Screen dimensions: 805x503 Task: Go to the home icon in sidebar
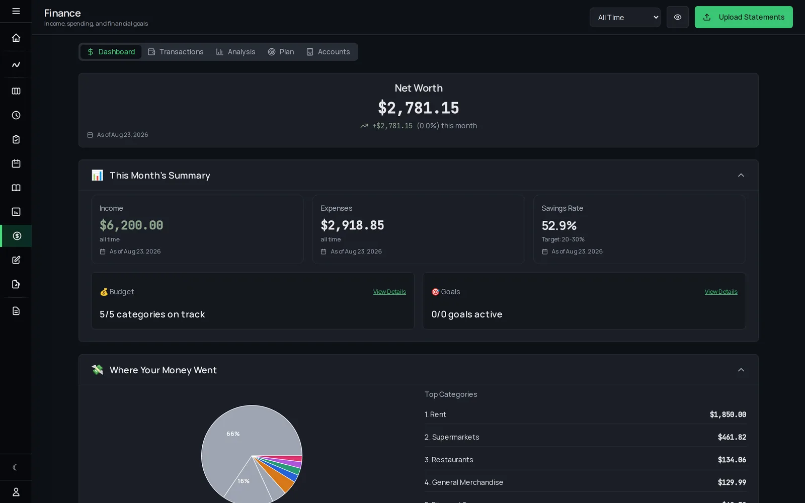pyautogui.click(x=16, y=38)
